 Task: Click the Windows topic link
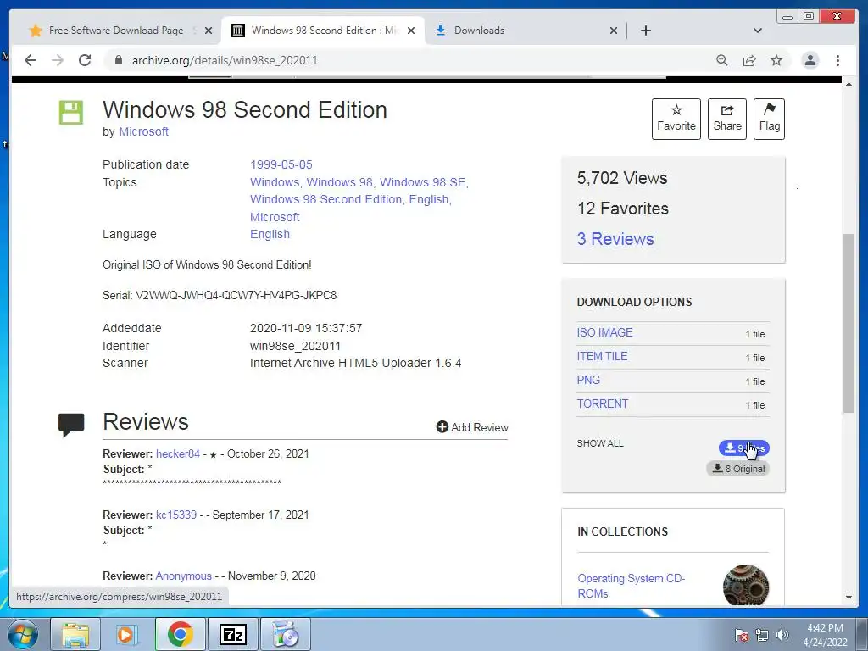(x=275, y=182)
